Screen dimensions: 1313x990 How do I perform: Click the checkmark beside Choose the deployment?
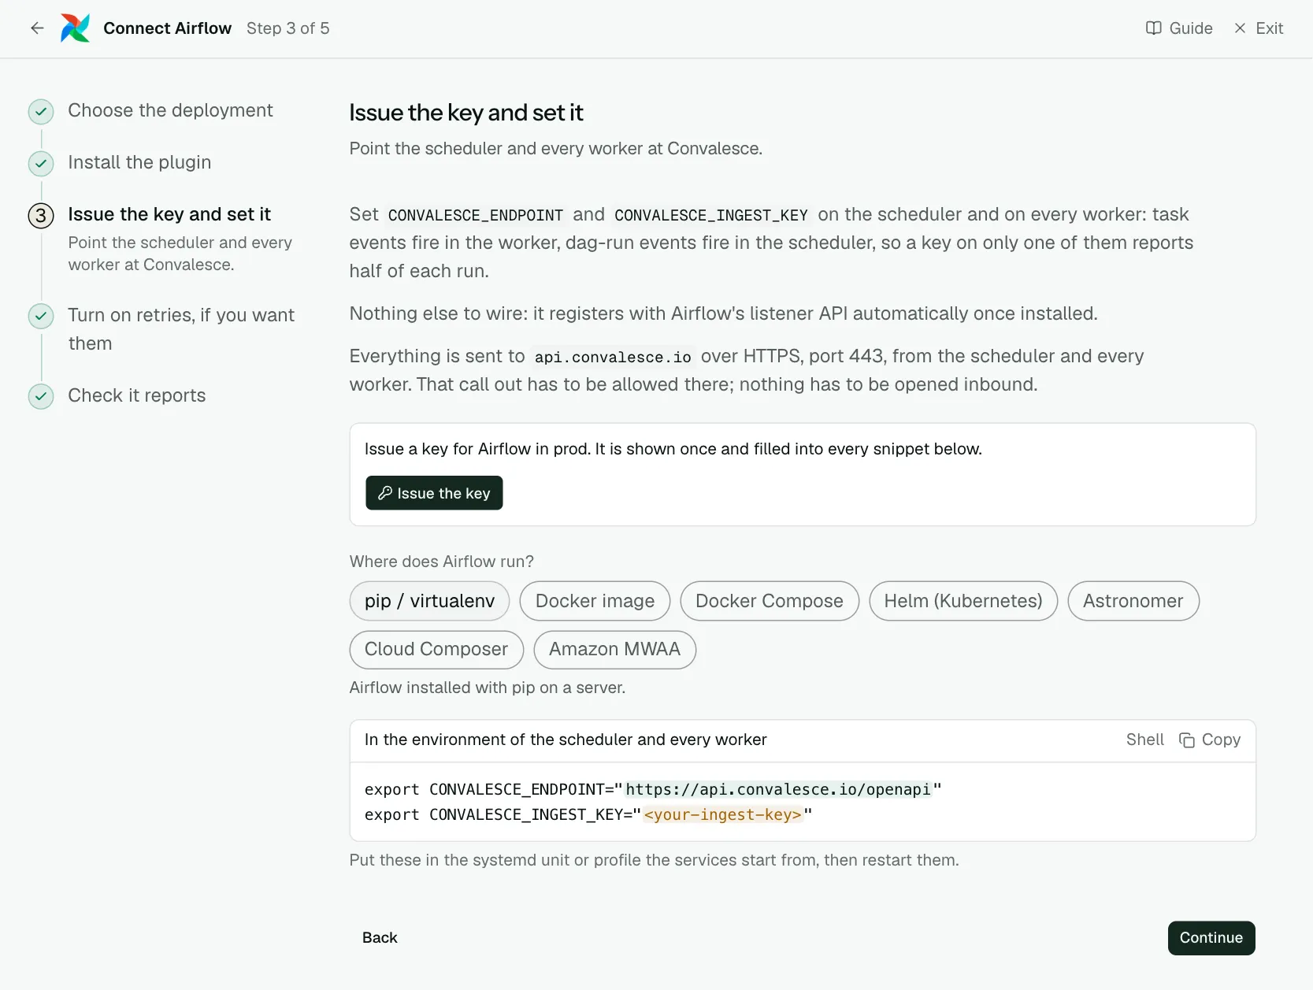pyautogui.click(x=41, y=112)
